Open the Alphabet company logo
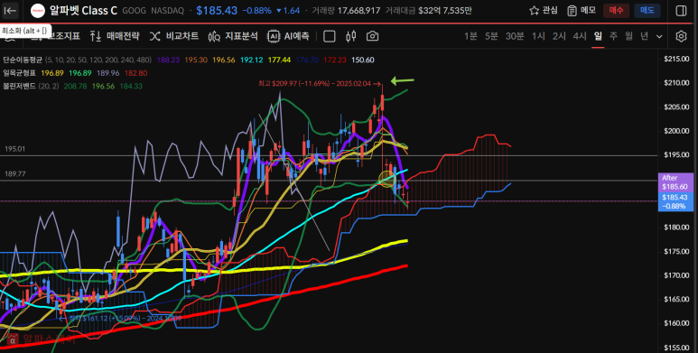Image resolution: width=698 pixels, height=353 pixels. pos(38,11)
